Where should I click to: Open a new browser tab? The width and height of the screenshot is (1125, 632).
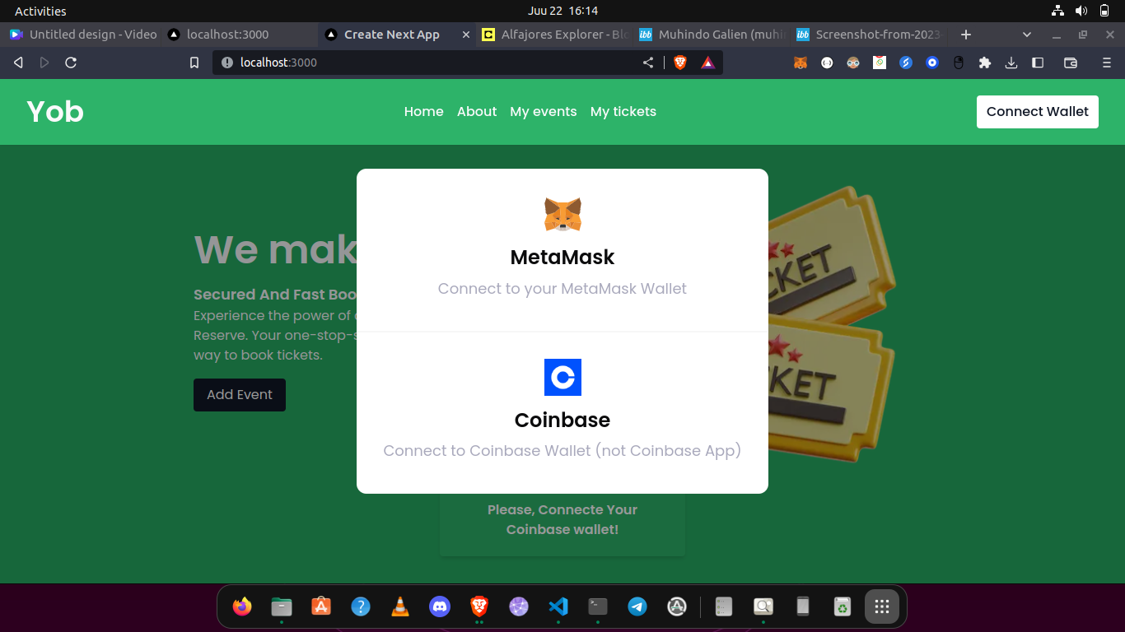[x=966, y=35]
